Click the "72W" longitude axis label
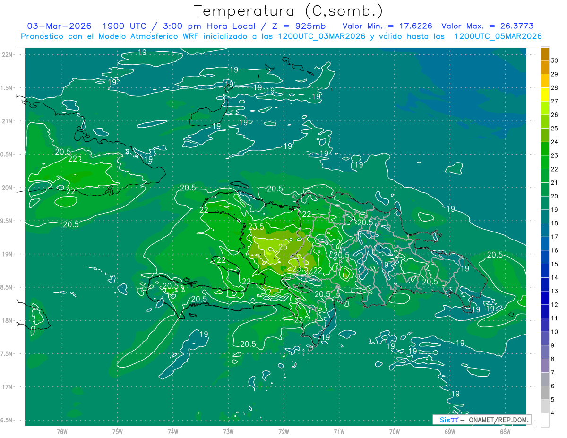The height and width of the screenshot is (438, 567). (x=283, y=431)
